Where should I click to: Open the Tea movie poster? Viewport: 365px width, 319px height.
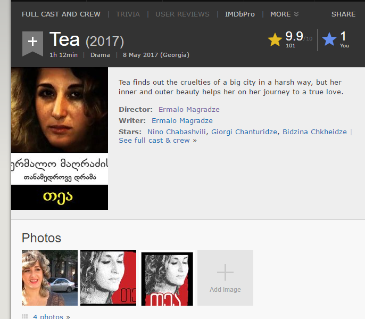(60, 138)
